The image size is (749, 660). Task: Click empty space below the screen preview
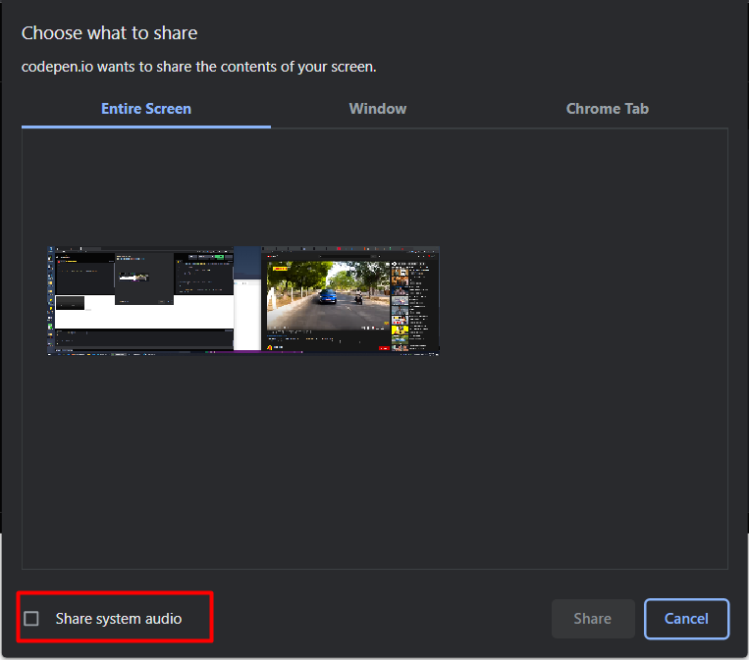373,461
